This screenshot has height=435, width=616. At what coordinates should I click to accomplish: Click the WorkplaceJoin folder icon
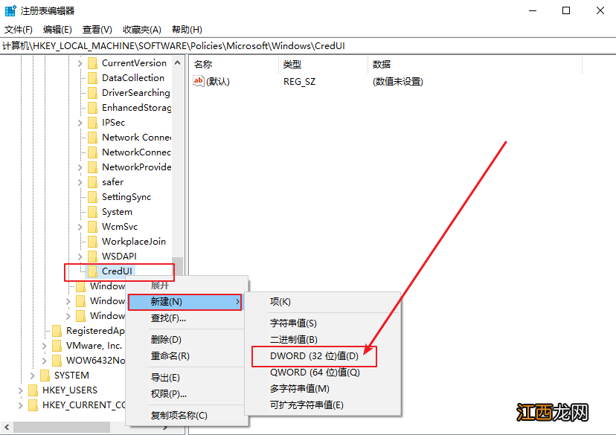coord(93,241)
